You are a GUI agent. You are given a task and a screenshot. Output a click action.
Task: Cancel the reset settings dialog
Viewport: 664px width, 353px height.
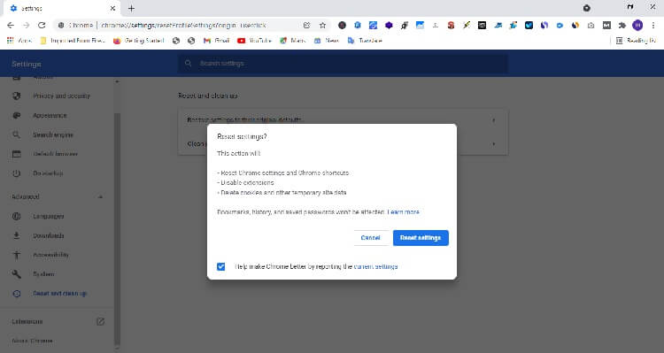point(371,238)
